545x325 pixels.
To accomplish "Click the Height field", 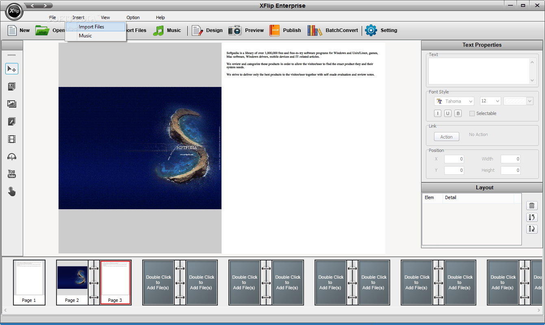I will (510, 170).
